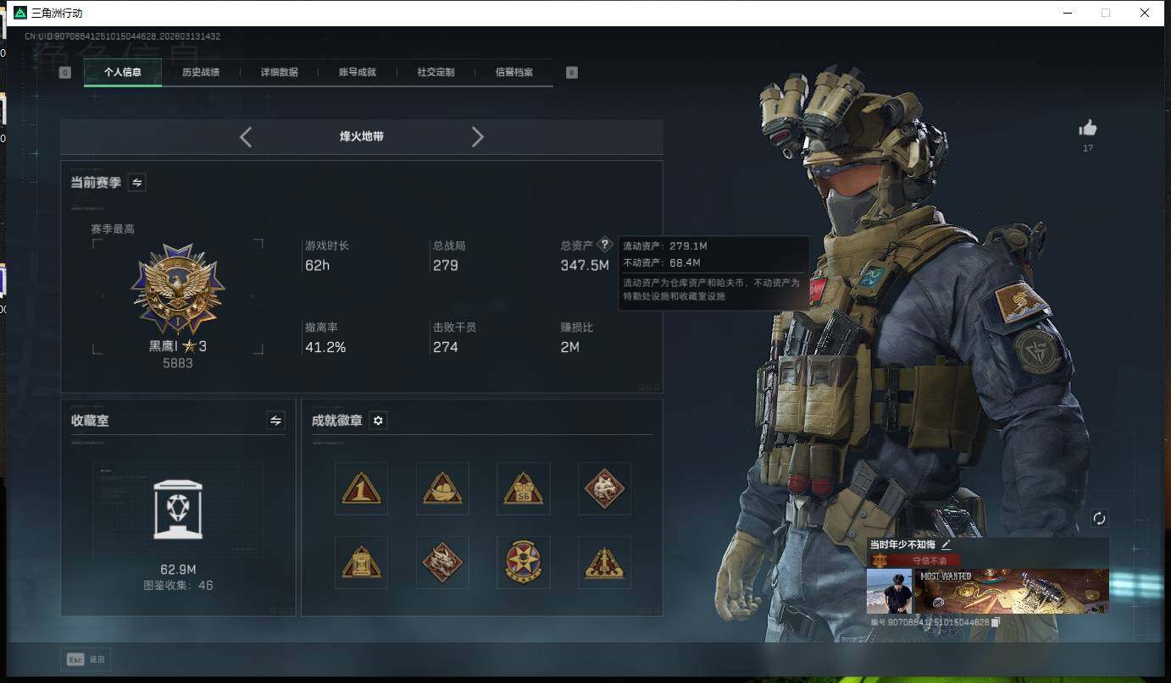Click the 游戏时长 value 62h
Viewport: 1171px width, 683px height.
(x=318, y=266)
